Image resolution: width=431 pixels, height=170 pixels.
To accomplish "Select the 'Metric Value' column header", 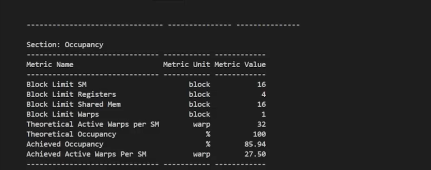I will (240, 65).
